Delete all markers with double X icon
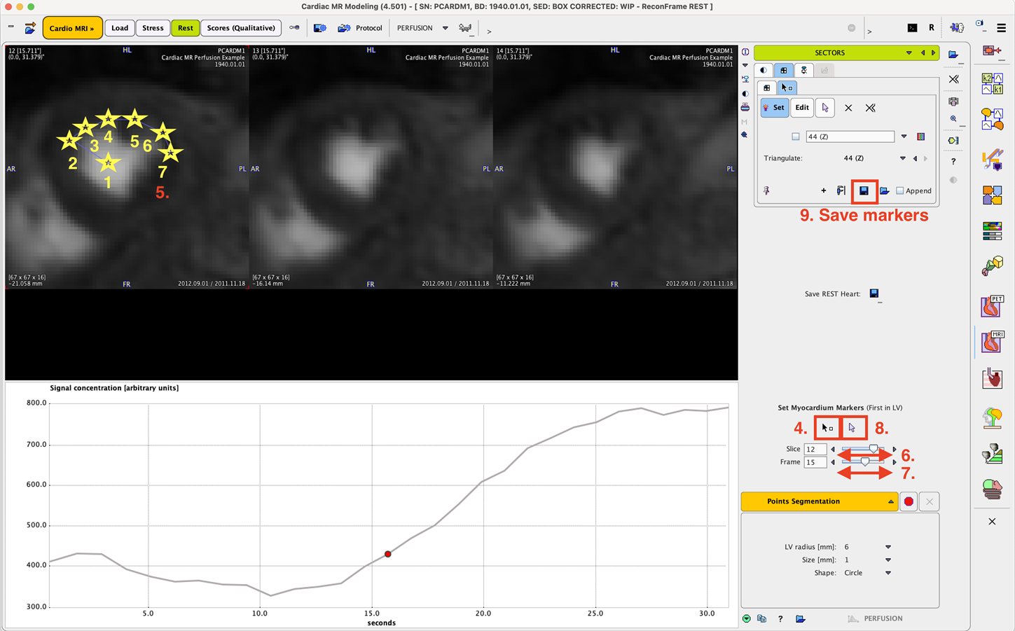The image size is (1015, 631). tap(871, 108)
